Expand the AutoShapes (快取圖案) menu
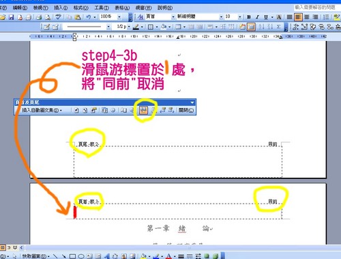Image resolution: width=341 pixels, height=259 pixels. (x=36, y=256)
